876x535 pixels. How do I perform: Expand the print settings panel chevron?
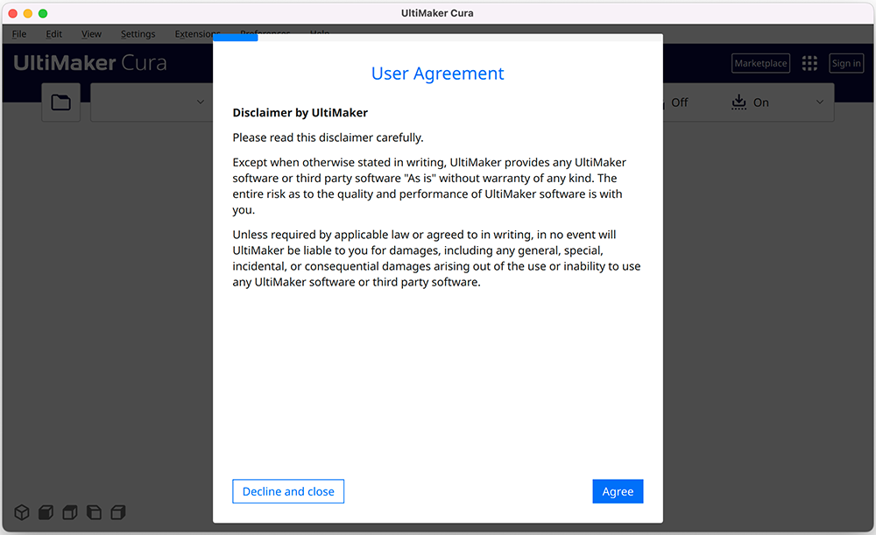pos(820,102)
